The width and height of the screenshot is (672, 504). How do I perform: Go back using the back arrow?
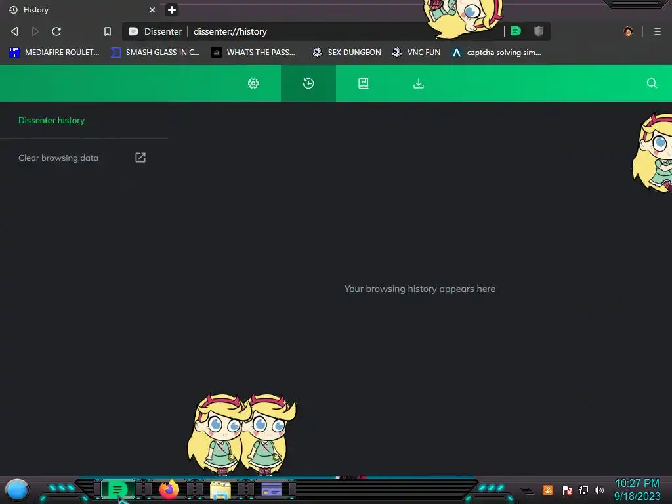pos(14,31)
